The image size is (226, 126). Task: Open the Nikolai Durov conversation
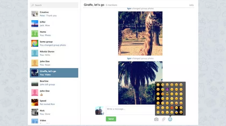coord(54,53)
